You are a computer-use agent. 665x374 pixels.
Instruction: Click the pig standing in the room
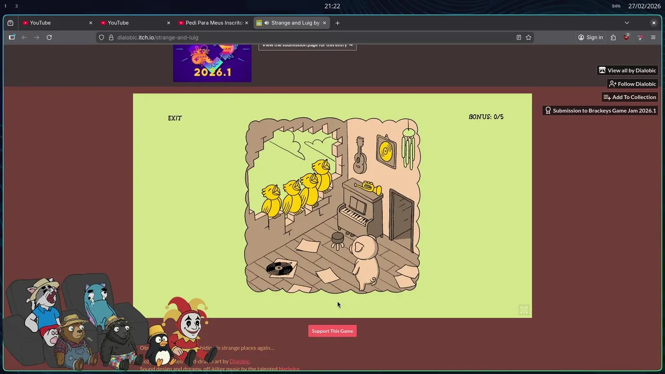[366, 262]
